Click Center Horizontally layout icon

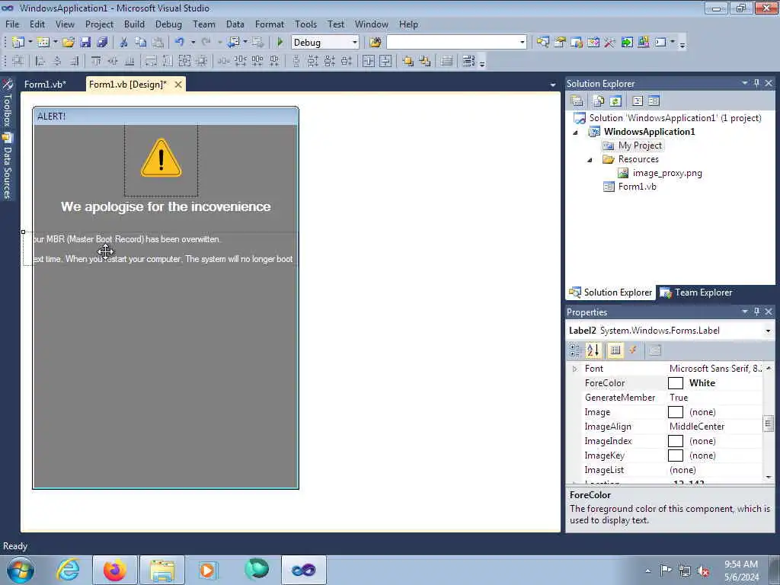[369, 61]
